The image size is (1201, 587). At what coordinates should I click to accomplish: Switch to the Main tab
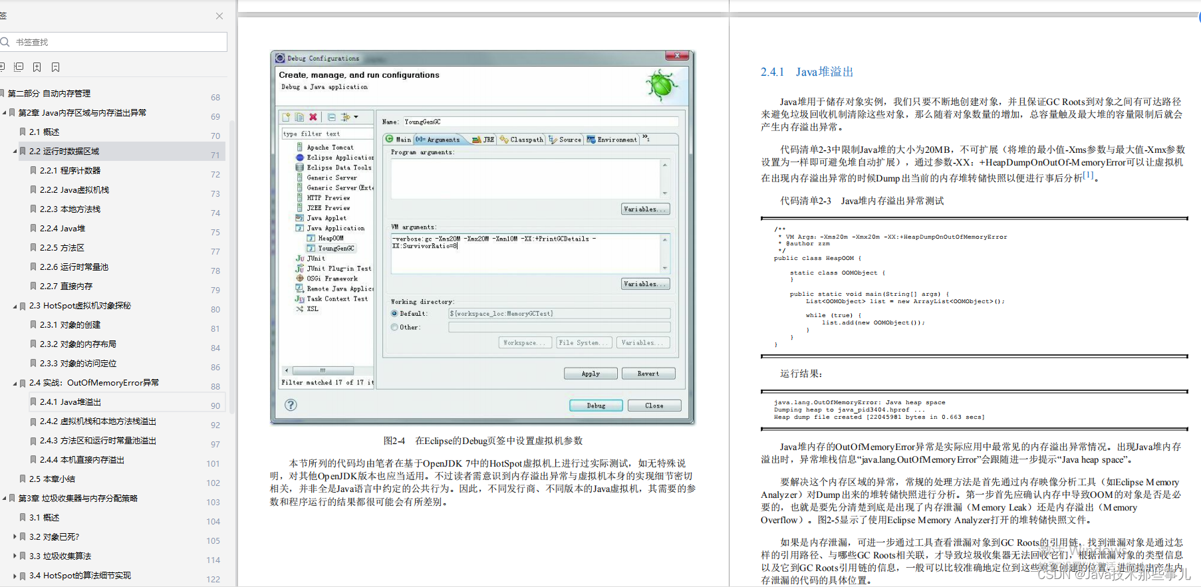point(398,140)
